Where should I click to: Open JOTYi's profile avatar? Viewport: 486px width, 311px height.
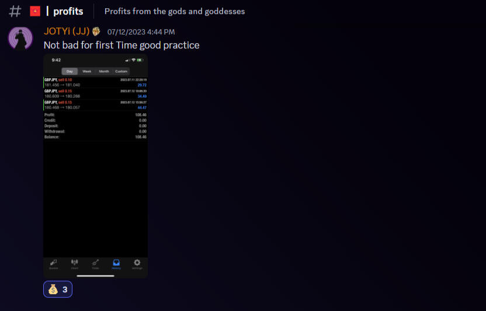tap(20, 39)
